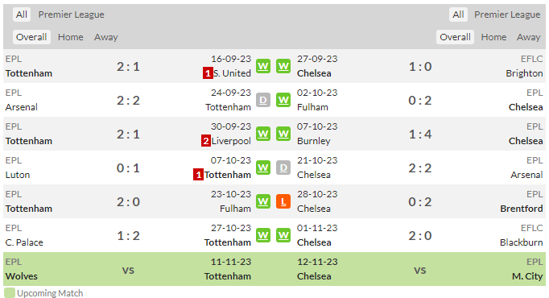Select the left Away filter

pyautogui.click(x=105, y=37)
